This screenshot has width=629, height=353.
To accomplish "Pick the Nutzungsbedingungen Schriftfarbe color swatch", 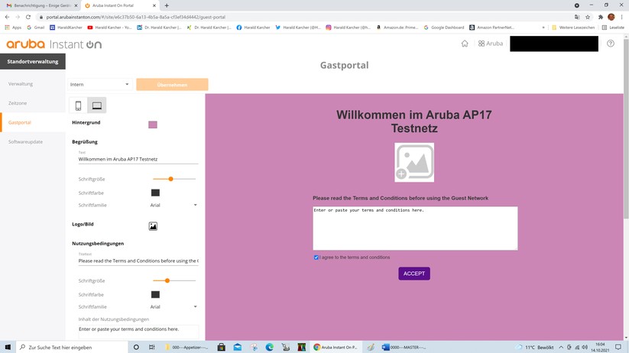I will tap(155, 295).
